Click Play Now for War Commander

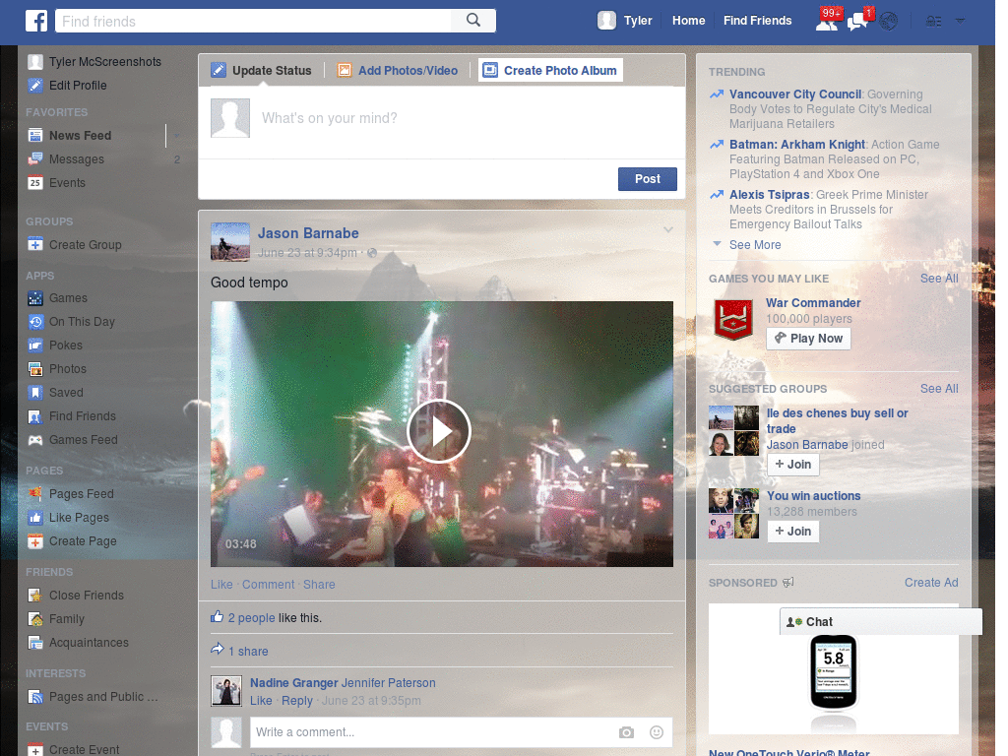(x=808, y=339)
